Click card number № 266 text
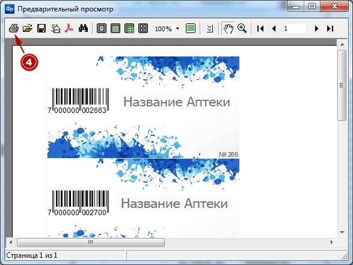 pyautogui.click(x=229, y=154)
